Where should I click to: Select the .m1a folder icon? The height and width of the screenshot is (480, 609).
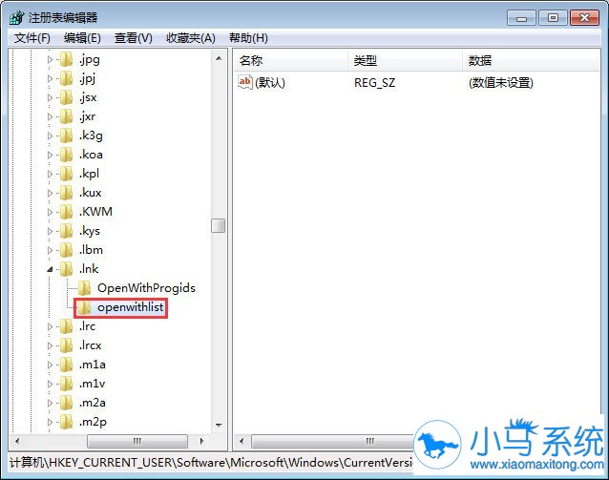(x=66, y=365)
